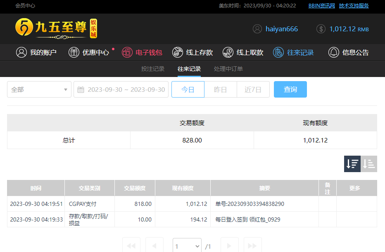Image resolution: width=385 pixels, height=252 pixels.
Task: Click the 信息公告 bell icon
Action: pyautogui.click(x=334, y=52)
